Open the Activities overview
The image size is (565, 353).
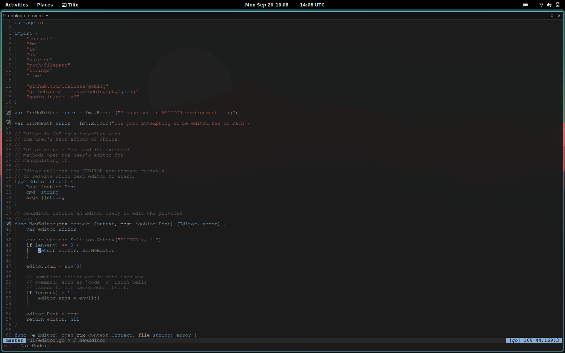pyautogui.click(x=17, y=5)
